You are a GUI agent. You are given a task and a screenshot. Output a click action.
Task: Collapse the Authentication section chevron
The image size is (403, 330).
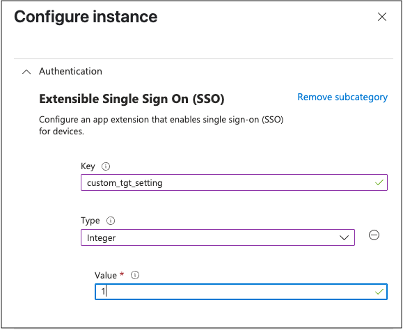point(26,72)
